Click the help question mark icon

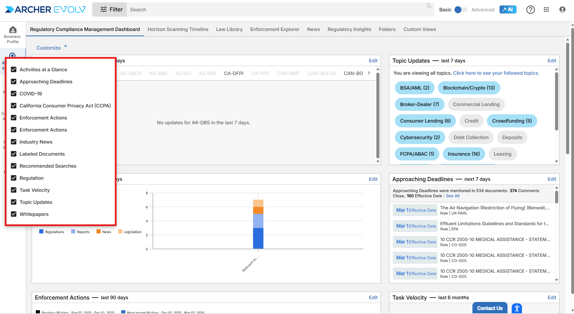click(530, 10)
